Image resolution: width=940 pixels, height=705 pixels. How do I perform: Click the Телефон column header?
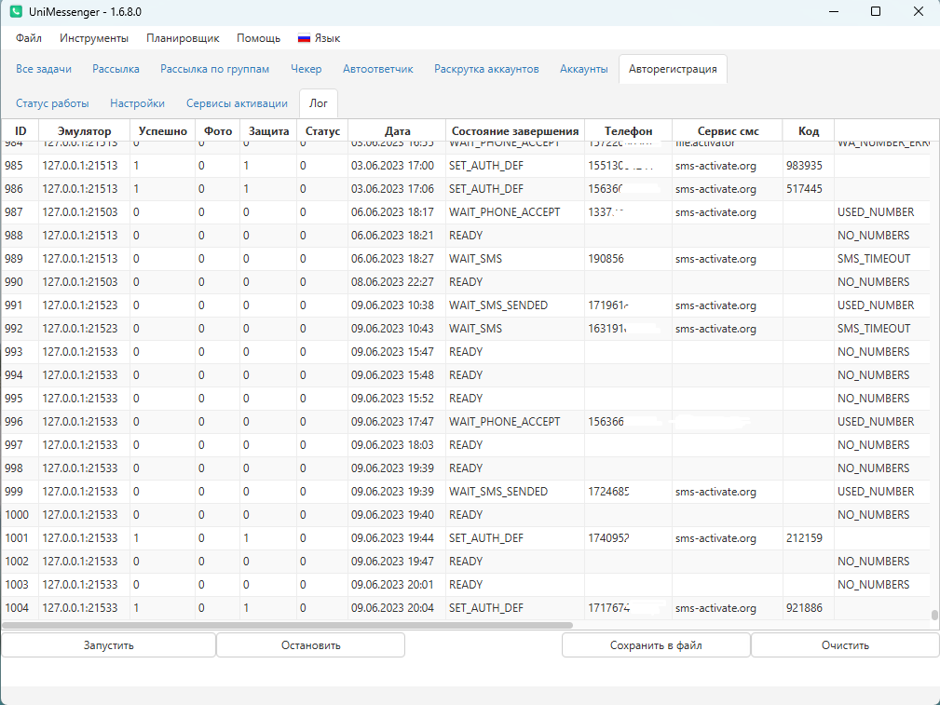[x=628, y=131]
